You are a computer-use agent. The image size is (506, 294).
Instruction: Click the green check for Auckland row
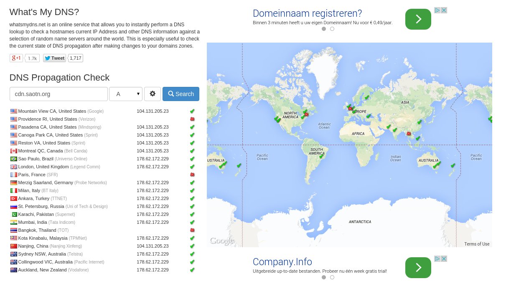(x=192, y=270)
